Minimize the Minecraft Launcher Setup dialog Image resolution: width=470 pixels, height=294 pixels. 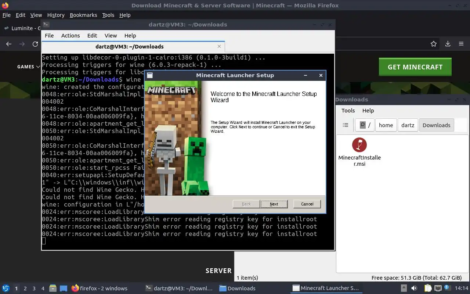[x=305, y=75]
